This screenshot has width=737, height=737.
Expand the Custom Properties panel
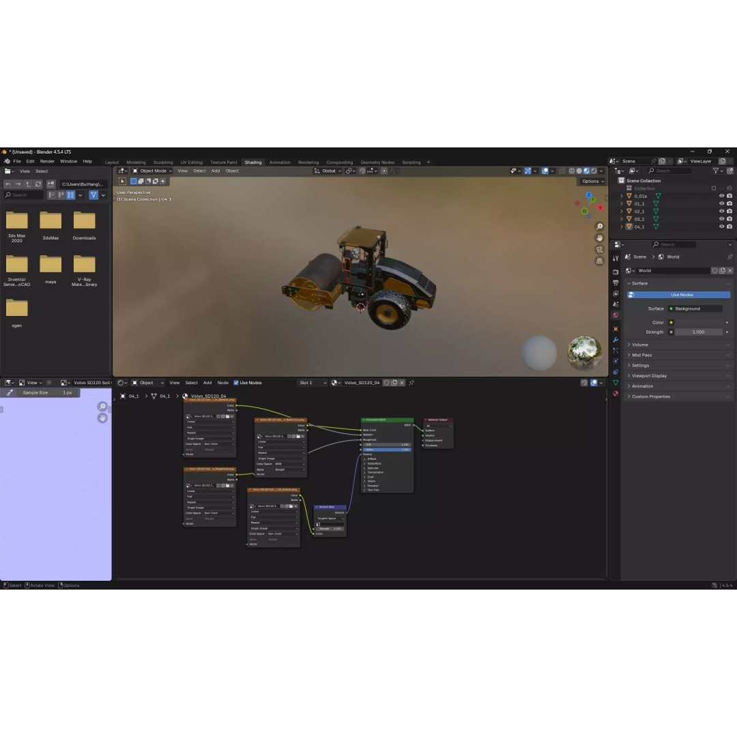click(x=679, y=396)
